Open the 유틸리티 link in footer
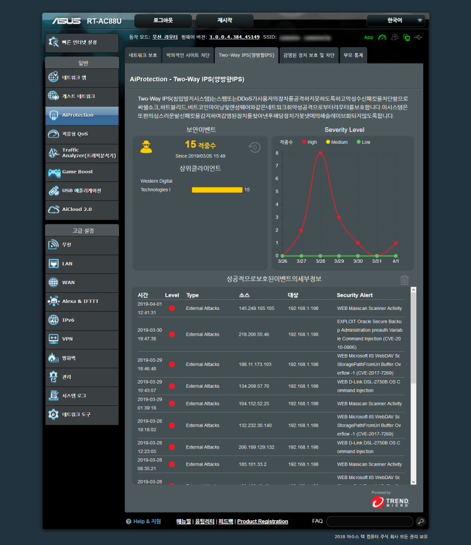471x545 pixels. [204, 521]
